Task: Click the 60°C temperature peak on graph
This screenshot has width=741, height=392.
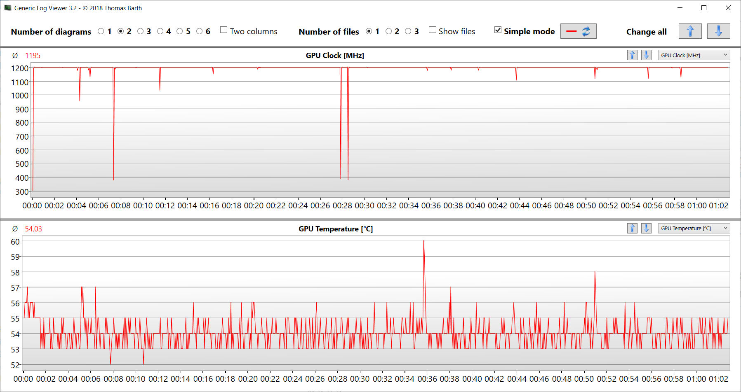Action: pyautogui.click(x=423, y=242)
